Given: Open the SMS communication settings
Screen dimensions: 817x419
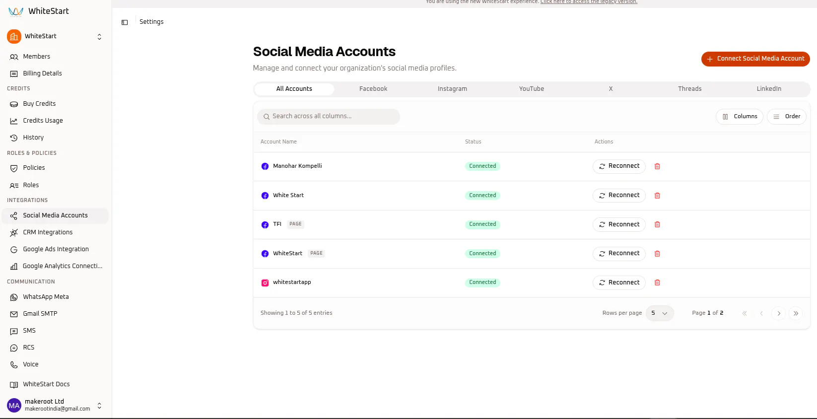Looking at the screenshot, I should click(x=56, y=331).
